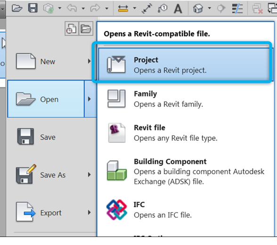Expand the 3D view dropdown arrow
Image resolution: width=277 pixels, height=245 pixels.
[x=210, y=8]
